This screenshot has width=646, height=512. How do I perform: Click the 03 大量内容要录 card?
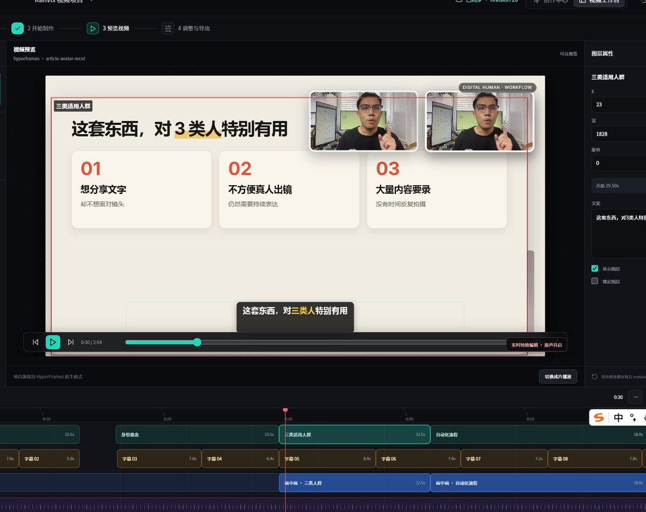[437, 190]
